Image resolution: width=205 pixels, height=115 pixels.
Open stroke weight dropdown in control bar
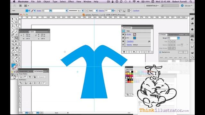coord(50,11)
